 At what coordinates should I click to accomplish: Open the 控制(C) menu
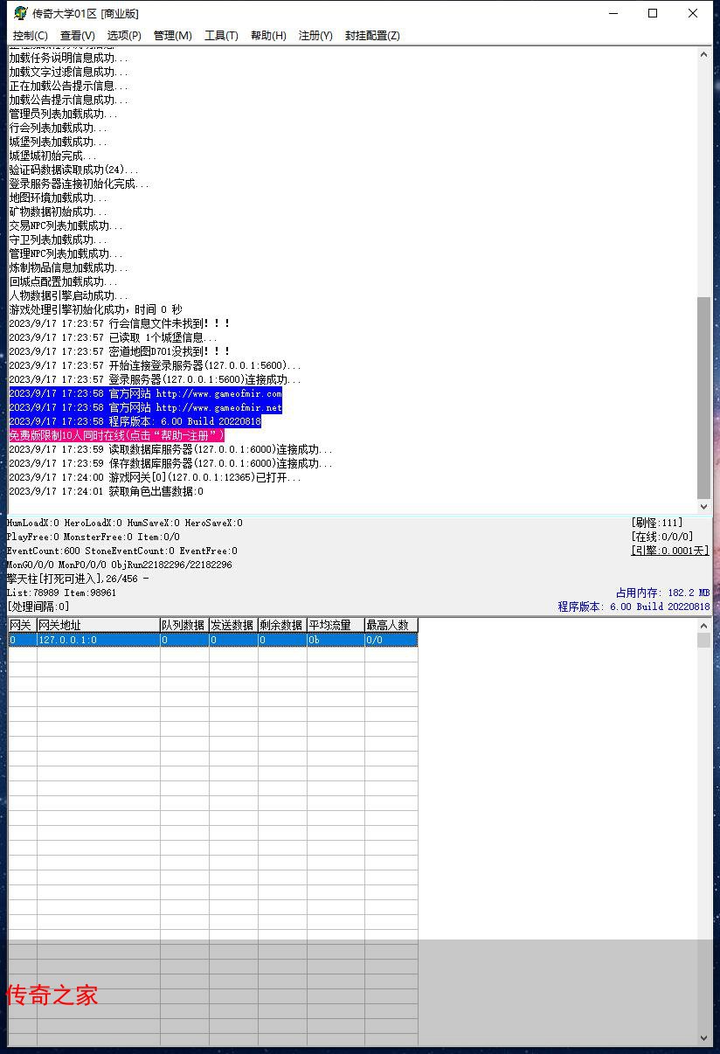click(x=30, y=36)
